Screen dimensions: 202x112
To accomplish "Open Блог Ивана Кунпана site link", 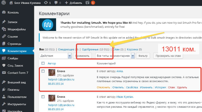I will [27, 3].
